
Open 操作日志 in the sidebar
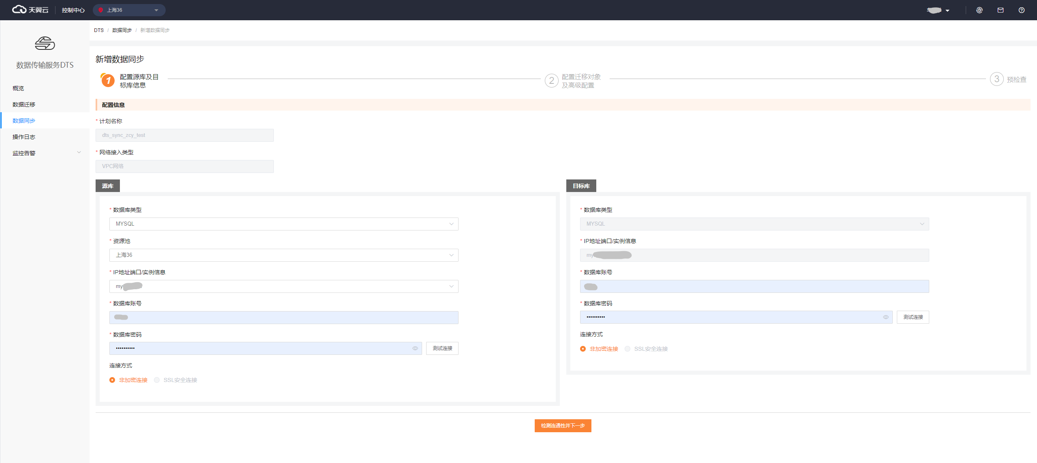[24, 137]
